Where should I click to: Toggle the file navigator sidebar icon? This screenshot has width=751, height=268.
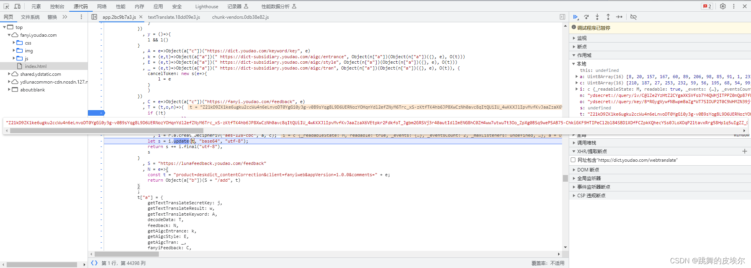(94, 17)
